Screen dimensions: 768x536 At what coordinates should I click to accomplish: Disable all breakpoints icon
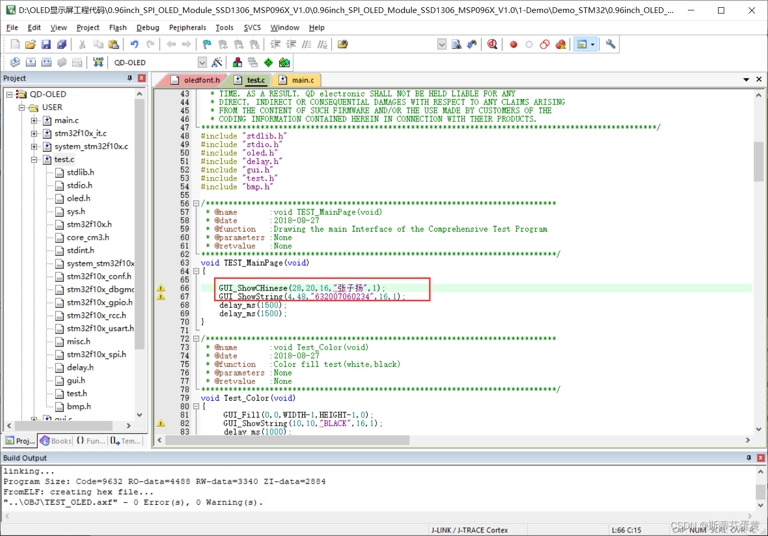pos(545,44)
